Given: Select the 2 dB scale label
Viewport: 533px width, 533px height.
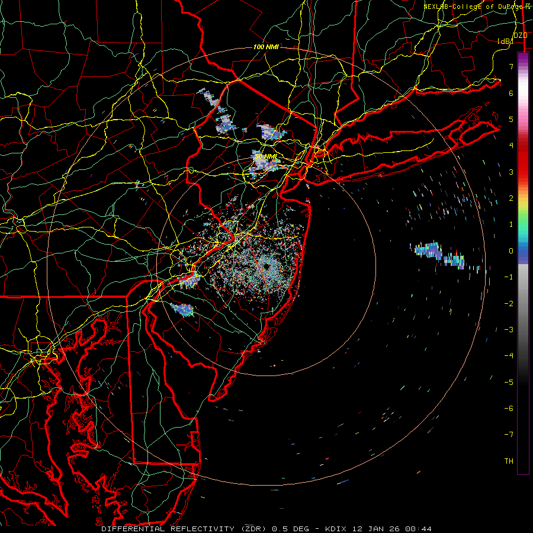Looking at the screenshot, I should tap(511, 198).
